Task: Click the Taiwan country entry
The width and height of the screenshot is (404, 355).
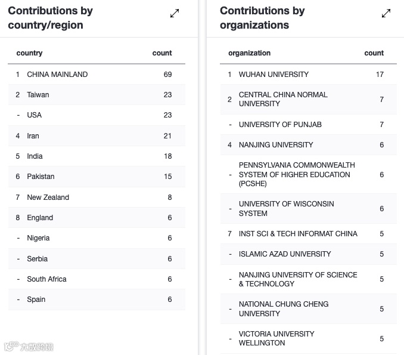Action: click(38, 95)
